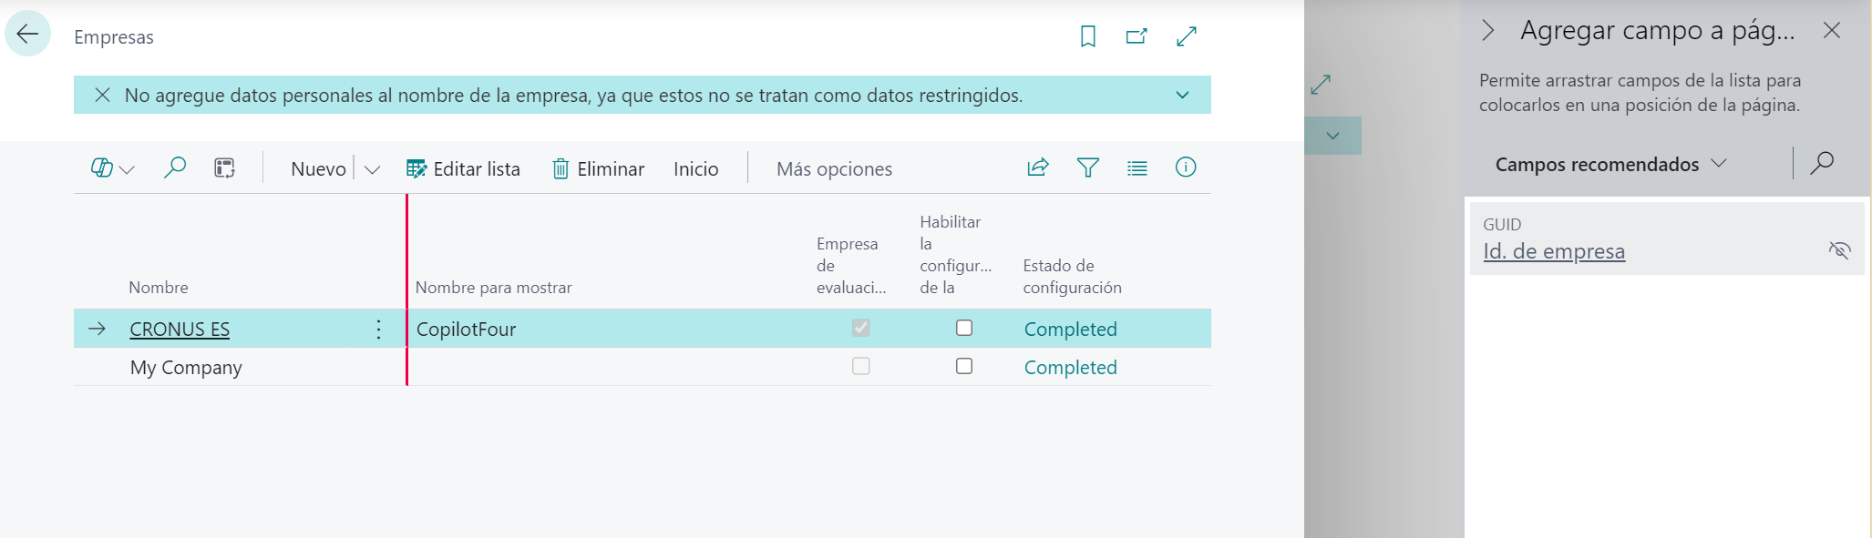Toggle list view layout icon
1872x538 pixels.
[x=1137, y=167]
